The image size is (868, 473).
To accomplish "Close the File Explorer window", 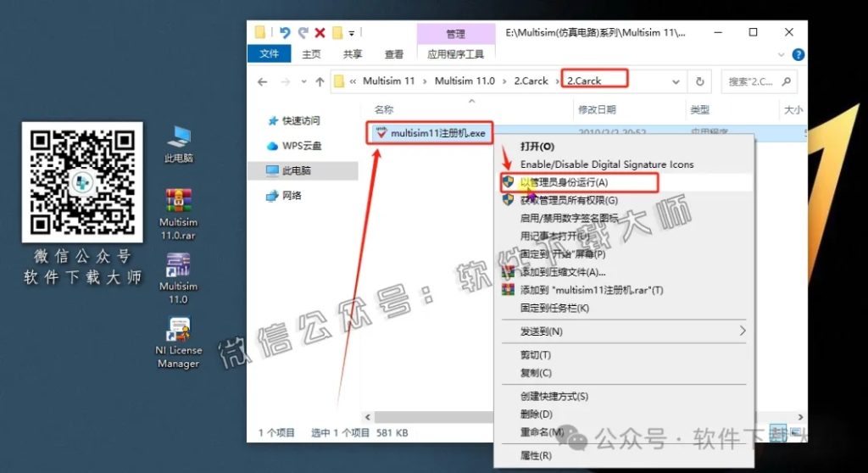I will 789,33.
